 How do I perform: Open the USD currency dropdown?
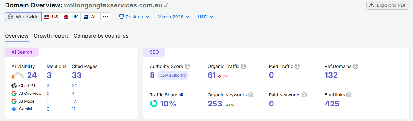click(x=205, y=17)
